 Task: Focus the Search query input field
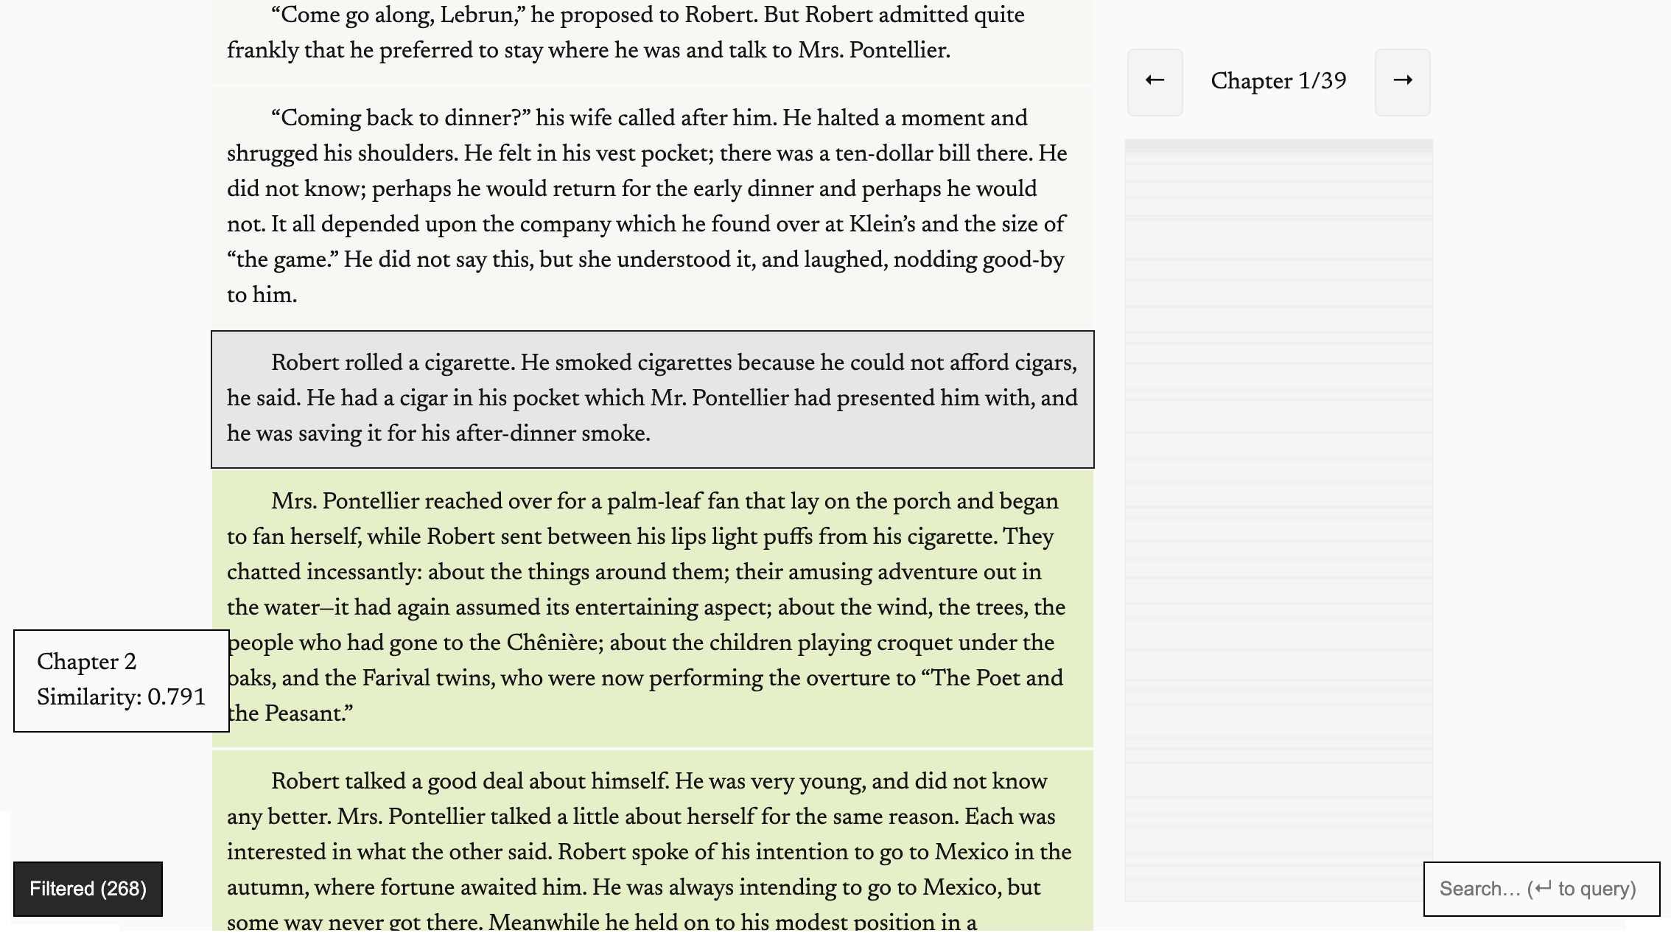click(1541, 889)
